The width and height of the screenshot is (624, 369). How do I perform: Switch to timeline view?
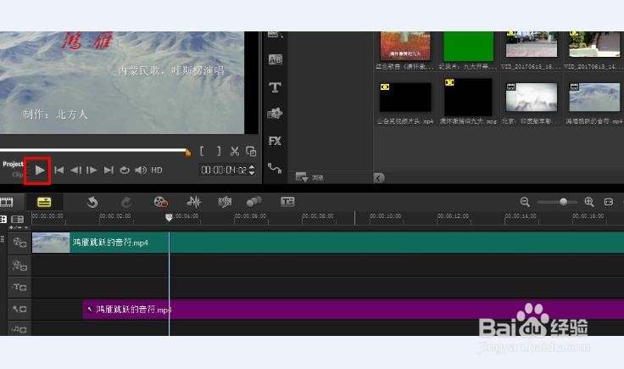click(x=44, y=202)
